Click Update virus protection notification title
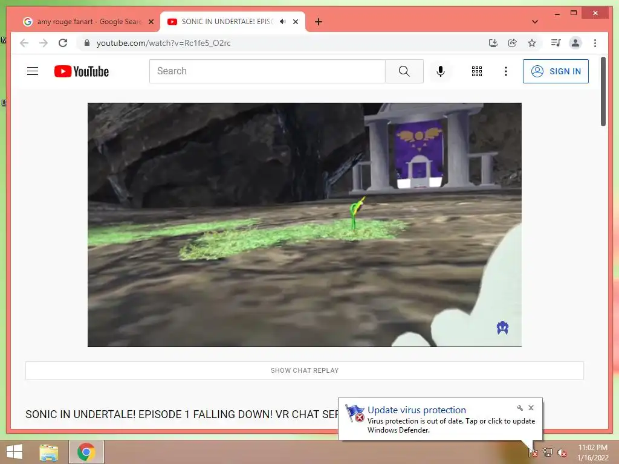Viewport: 619px width, 464px height. [x=416, y=410]
